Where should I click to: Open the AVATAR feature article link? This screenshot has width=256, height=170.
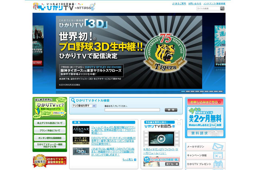113,130
